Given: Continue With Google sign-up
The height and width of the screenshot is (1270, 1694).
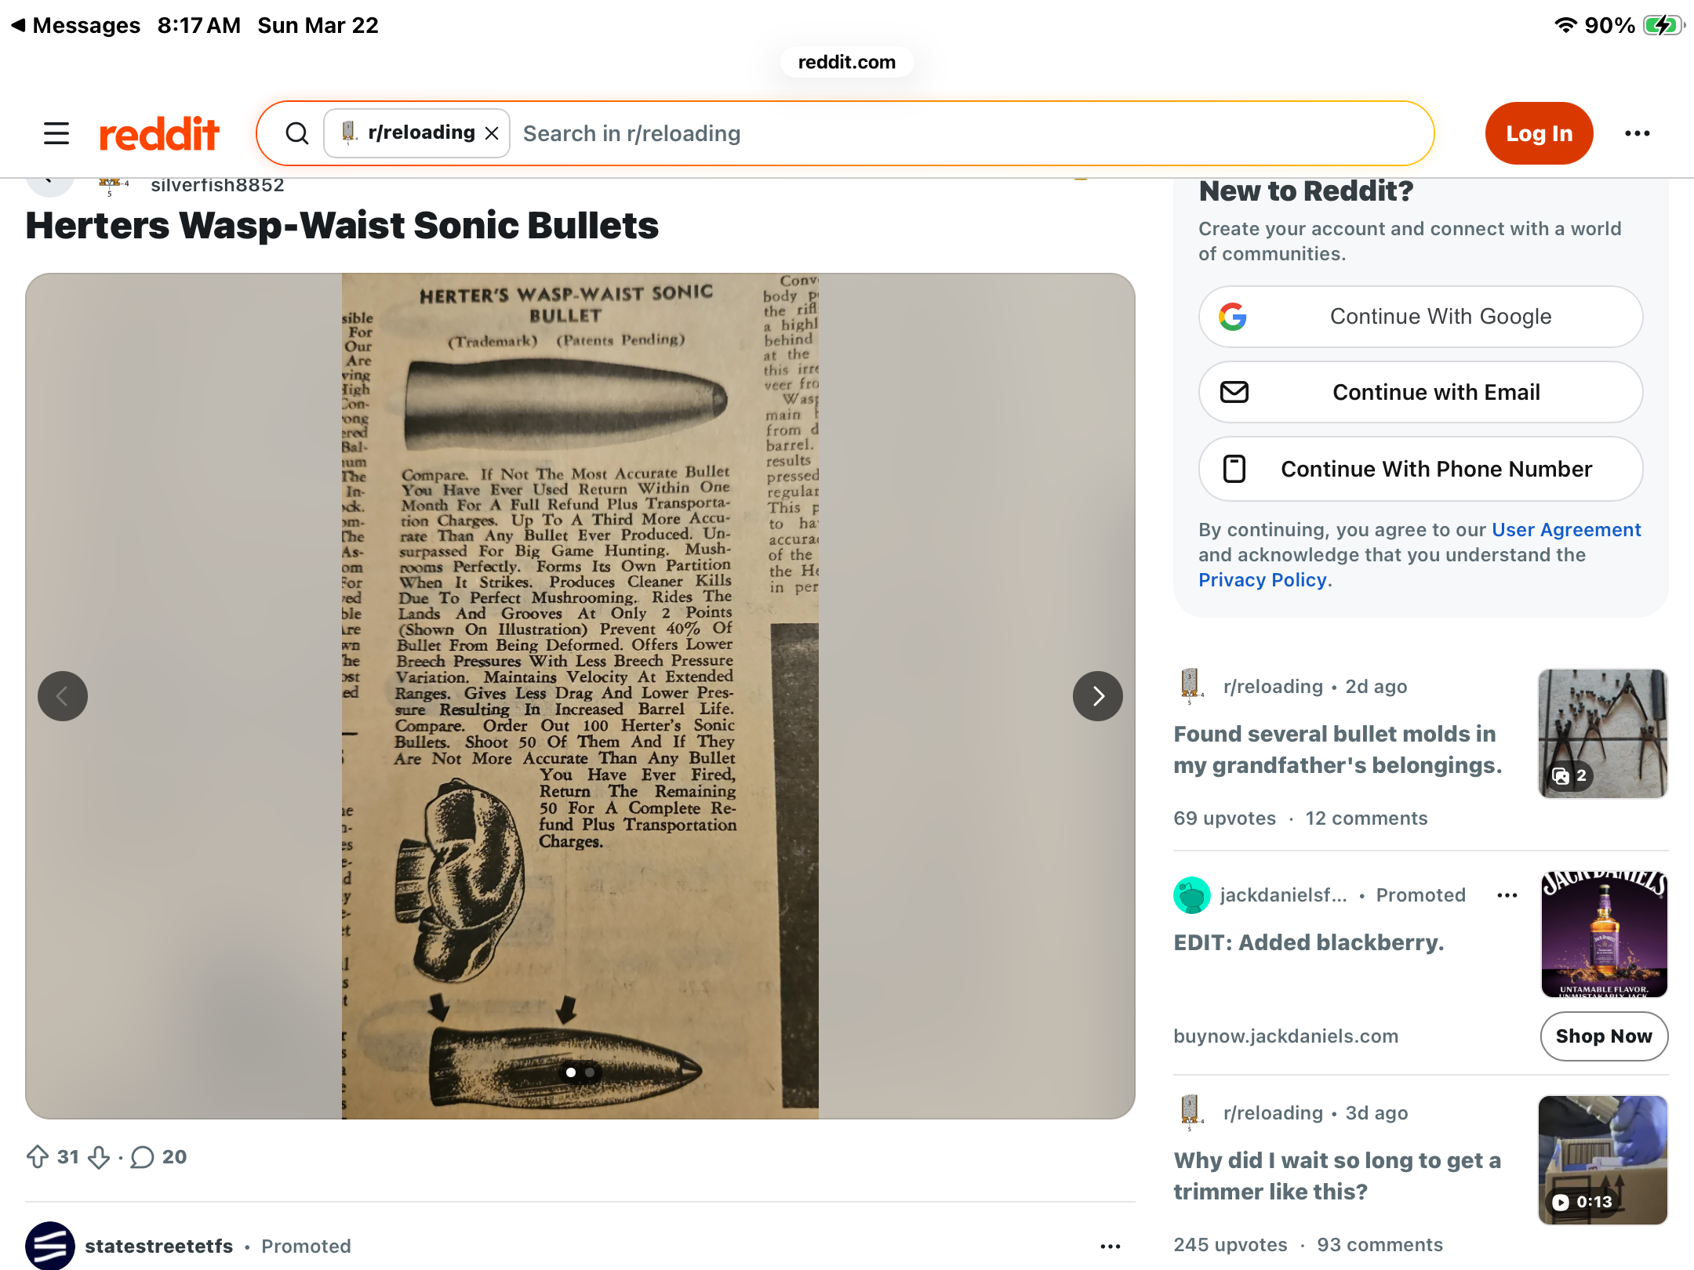Looking at the screenshot, I should (x=1420, y=317).
